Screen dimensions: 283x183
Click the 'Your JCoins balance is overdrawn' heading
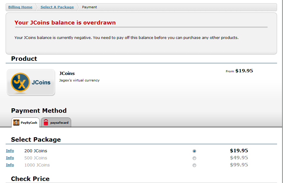coord(65,23)
